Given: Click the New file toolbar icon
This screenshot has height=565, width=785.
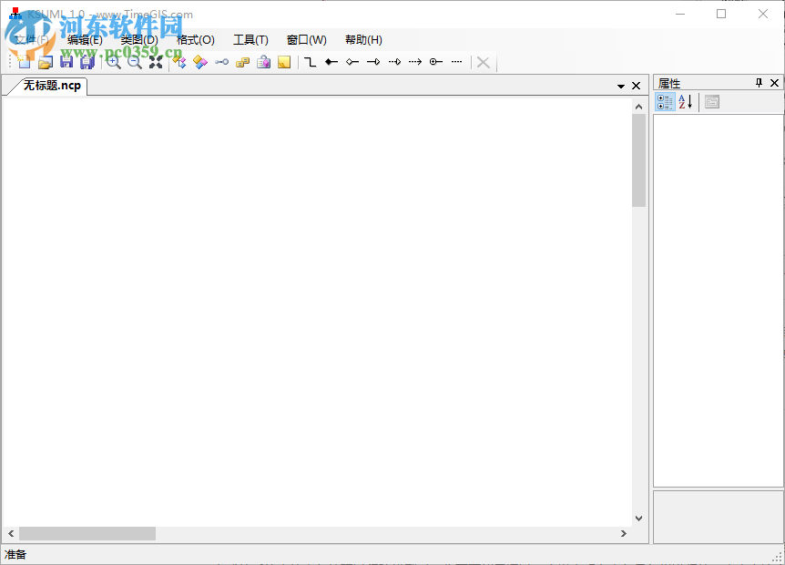Looking at the screenshot, I should pos(24,62).
